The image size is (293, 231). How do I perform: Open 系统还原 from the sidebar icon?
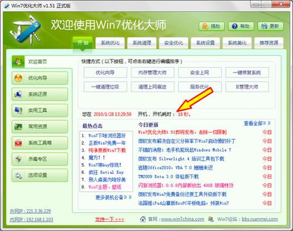click(19, 94)
